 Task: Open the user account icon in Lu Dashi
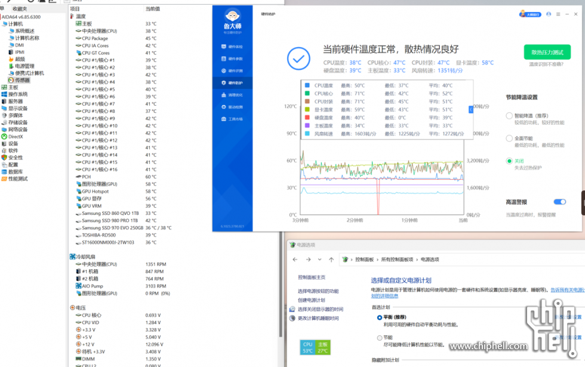click(549, 14)
